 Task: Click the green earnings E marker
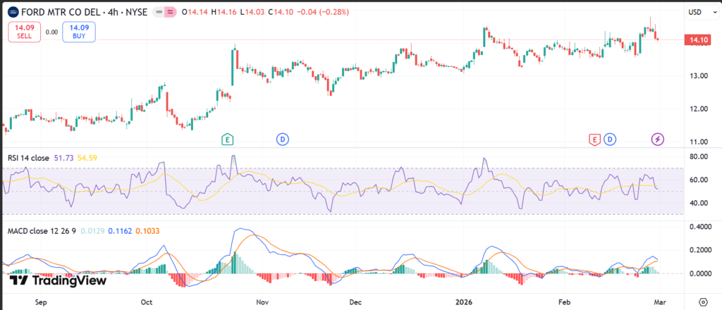click(x=227, y=139)
